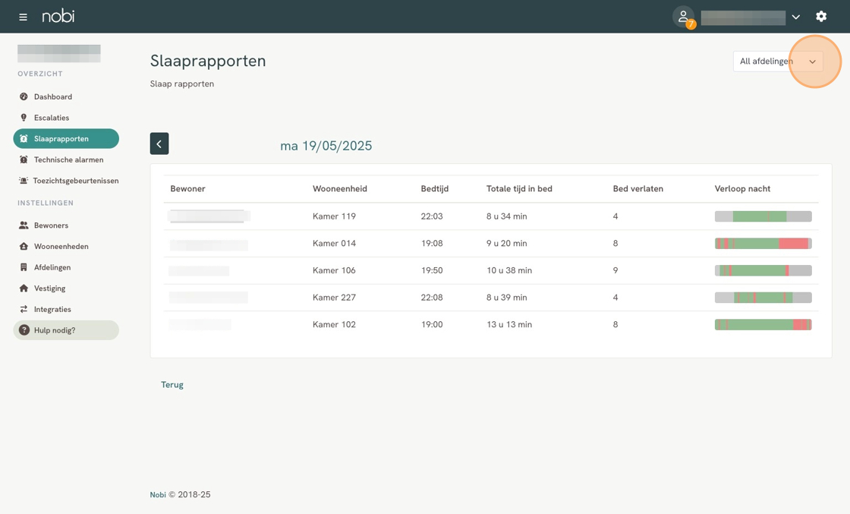The width and height of the screenshot is (850, 514).
Task: Expand the account name dropdown chevron
Action: pyautogui.click(x=795, y=17)
